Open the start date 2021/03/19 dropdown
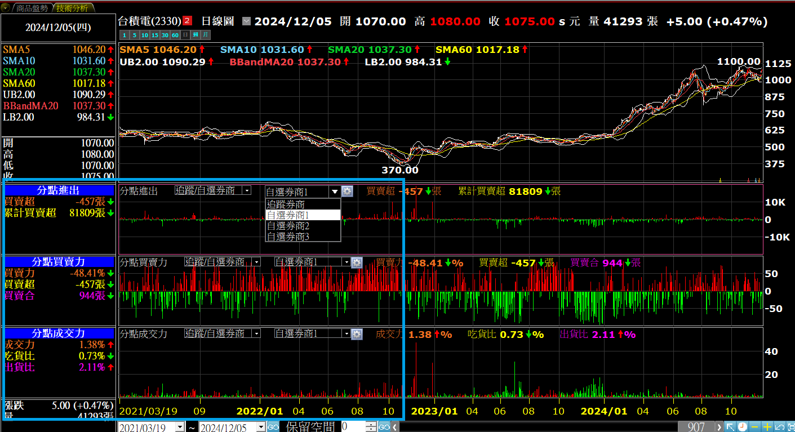This screenshot has width=795, height=432. pos(180,427)
